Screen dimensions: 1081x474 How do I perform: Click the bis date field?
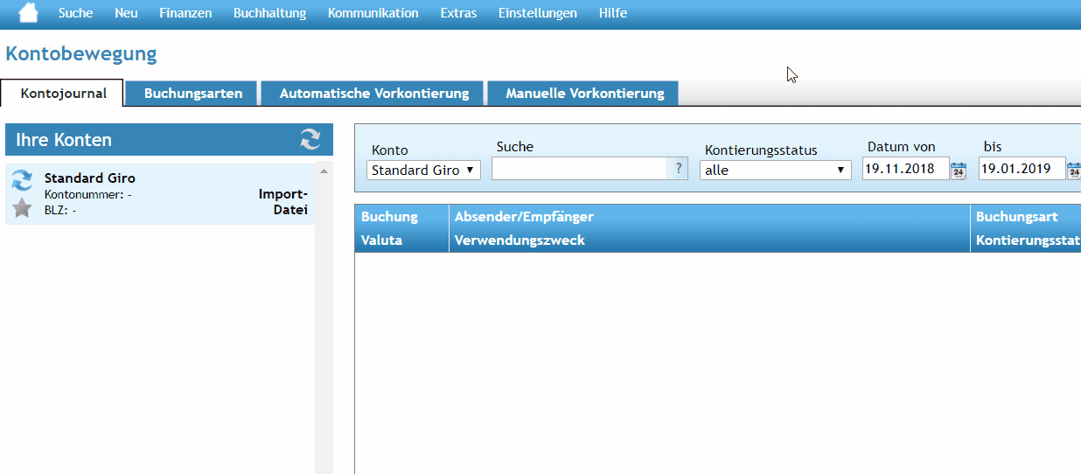(x=1022, y=169)
